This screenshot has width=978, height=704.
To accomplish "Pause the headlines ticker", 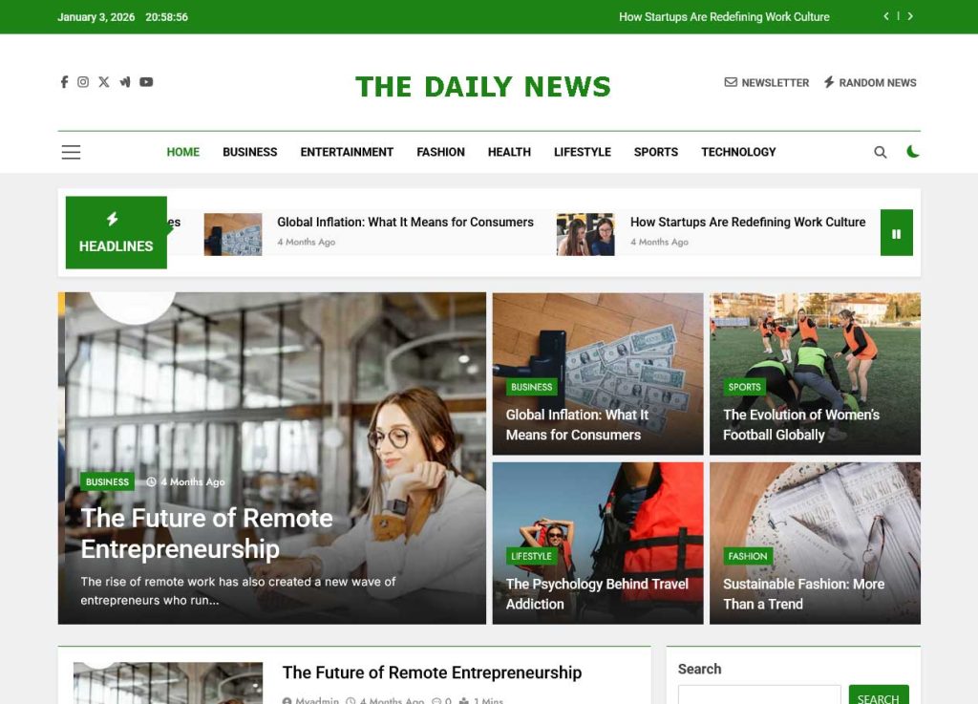I will tap(896, 233).
